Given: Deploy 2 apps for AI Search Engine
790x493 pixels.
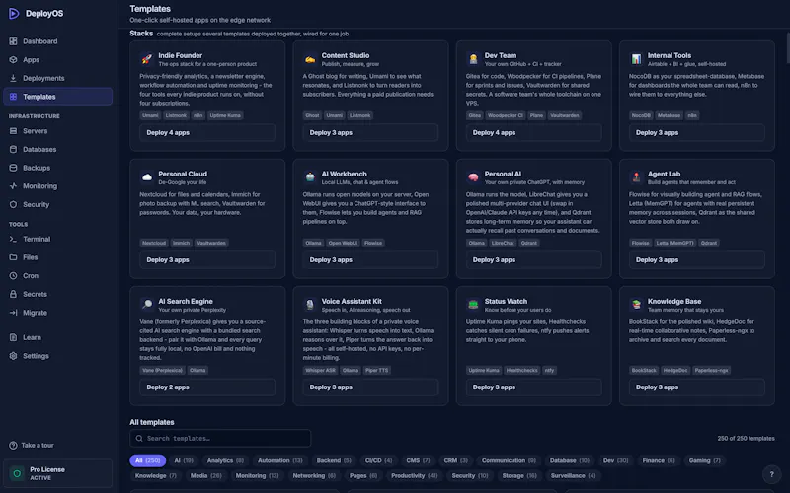Looking at the screenshot, I should click(207, 387).
